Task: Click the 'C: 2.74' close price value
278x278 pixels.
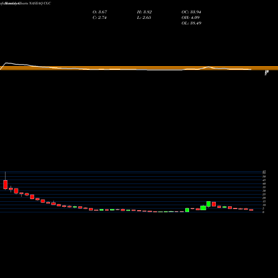Action: coord(100,18)
